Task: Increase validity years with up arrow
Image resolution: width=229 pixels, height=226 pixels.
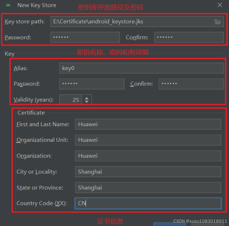Action: click(87, 98)
